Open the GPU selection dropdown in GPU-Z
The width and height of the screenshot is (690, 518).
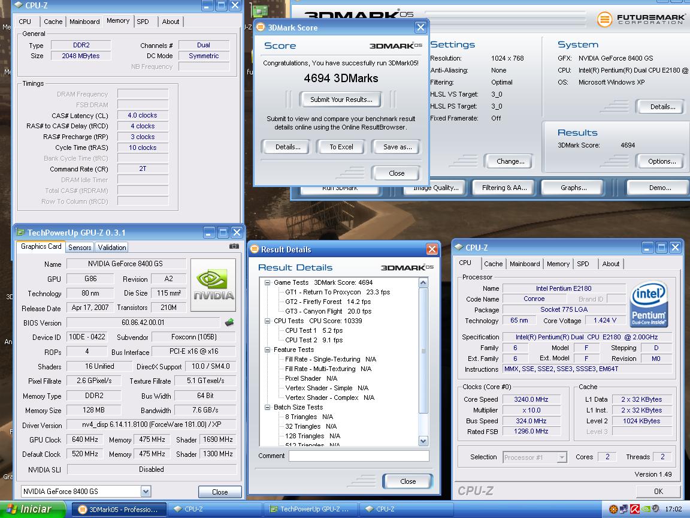146,491
